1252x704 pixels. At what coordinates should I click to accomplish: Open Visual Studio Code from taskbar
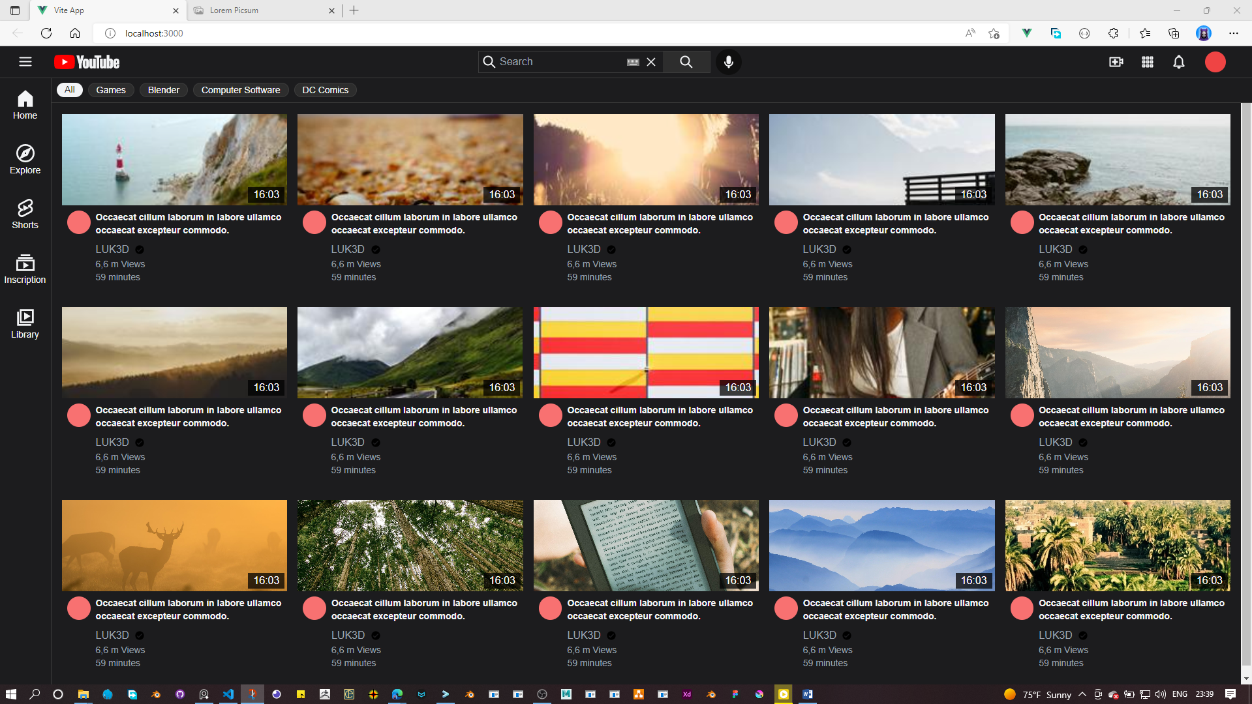tap(228, 694)
